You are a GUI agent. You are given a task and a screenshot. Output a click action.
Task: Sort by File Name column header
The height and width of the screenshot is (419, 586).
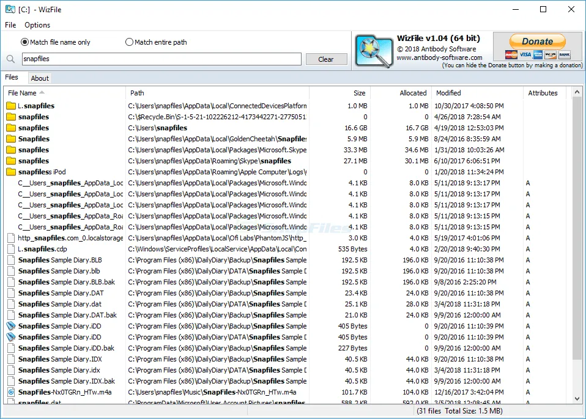64,93
